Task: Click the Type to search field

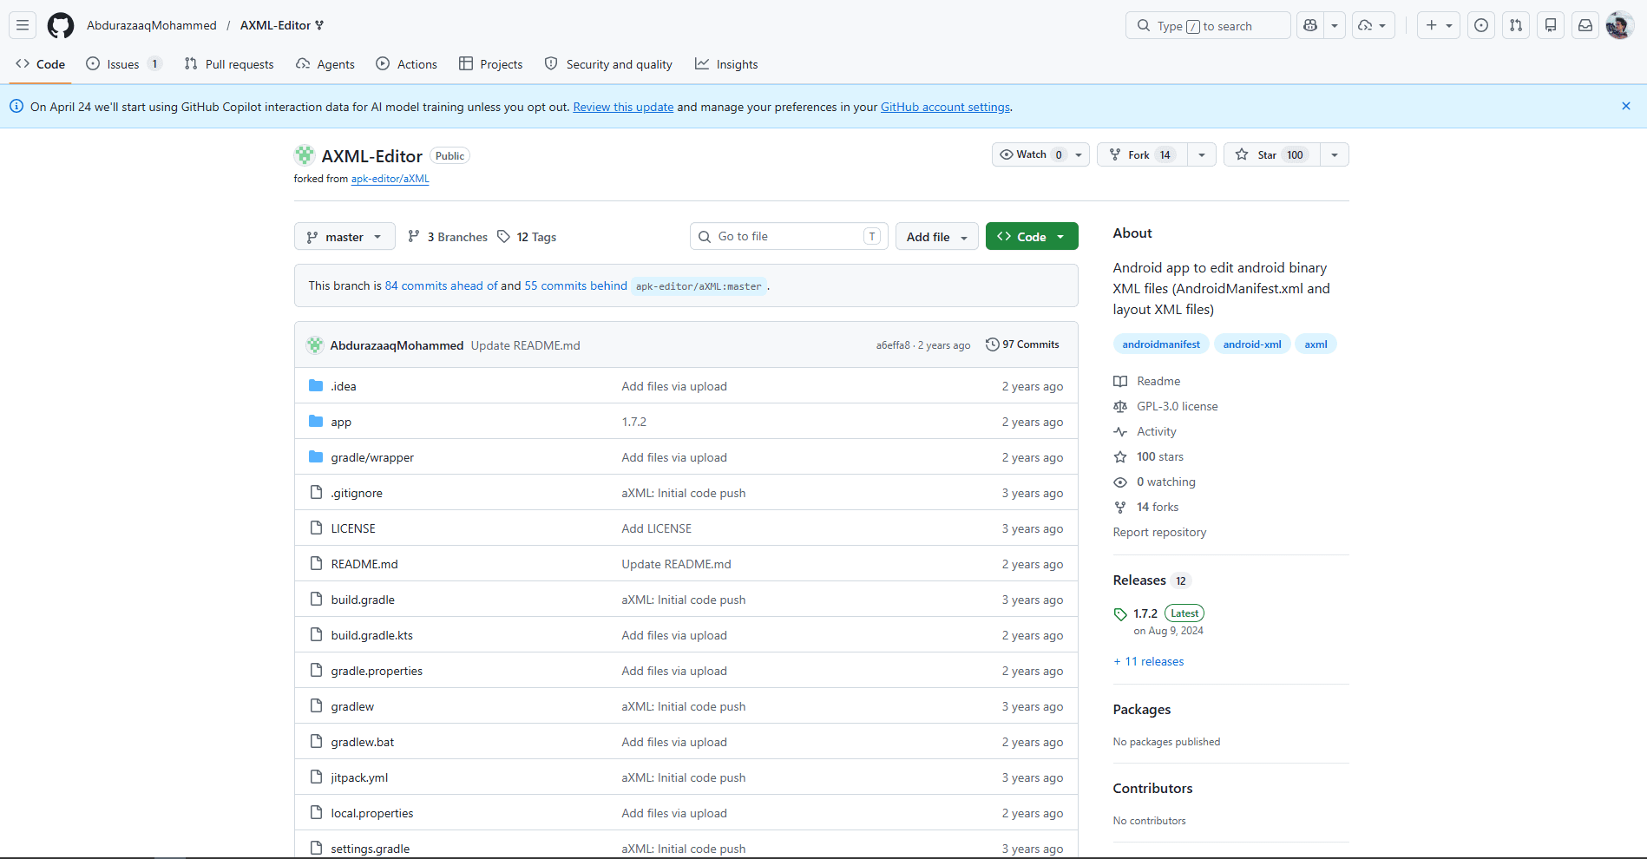Action: [1208, 25]
